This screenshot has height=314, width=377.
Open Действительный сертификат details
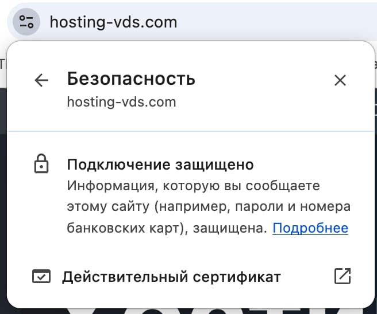pos(171,277)
